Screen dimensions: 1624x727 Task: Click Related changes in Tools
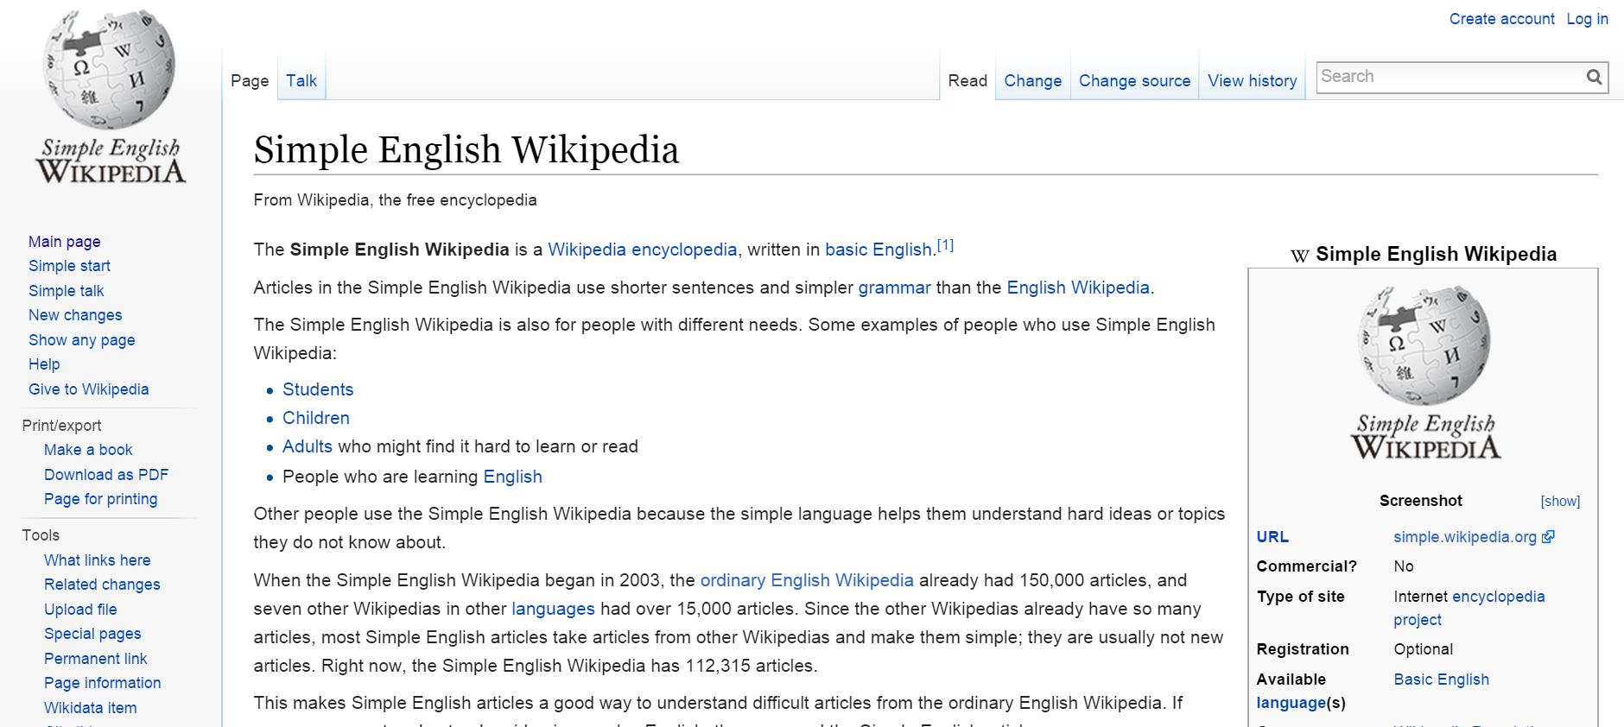pos(102,585)
